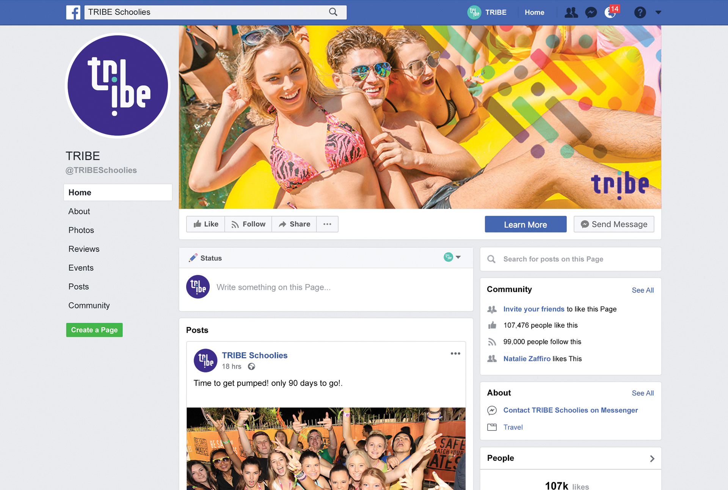Like the TRIBE page
728x490 pixels.
(x=206, y=224)
